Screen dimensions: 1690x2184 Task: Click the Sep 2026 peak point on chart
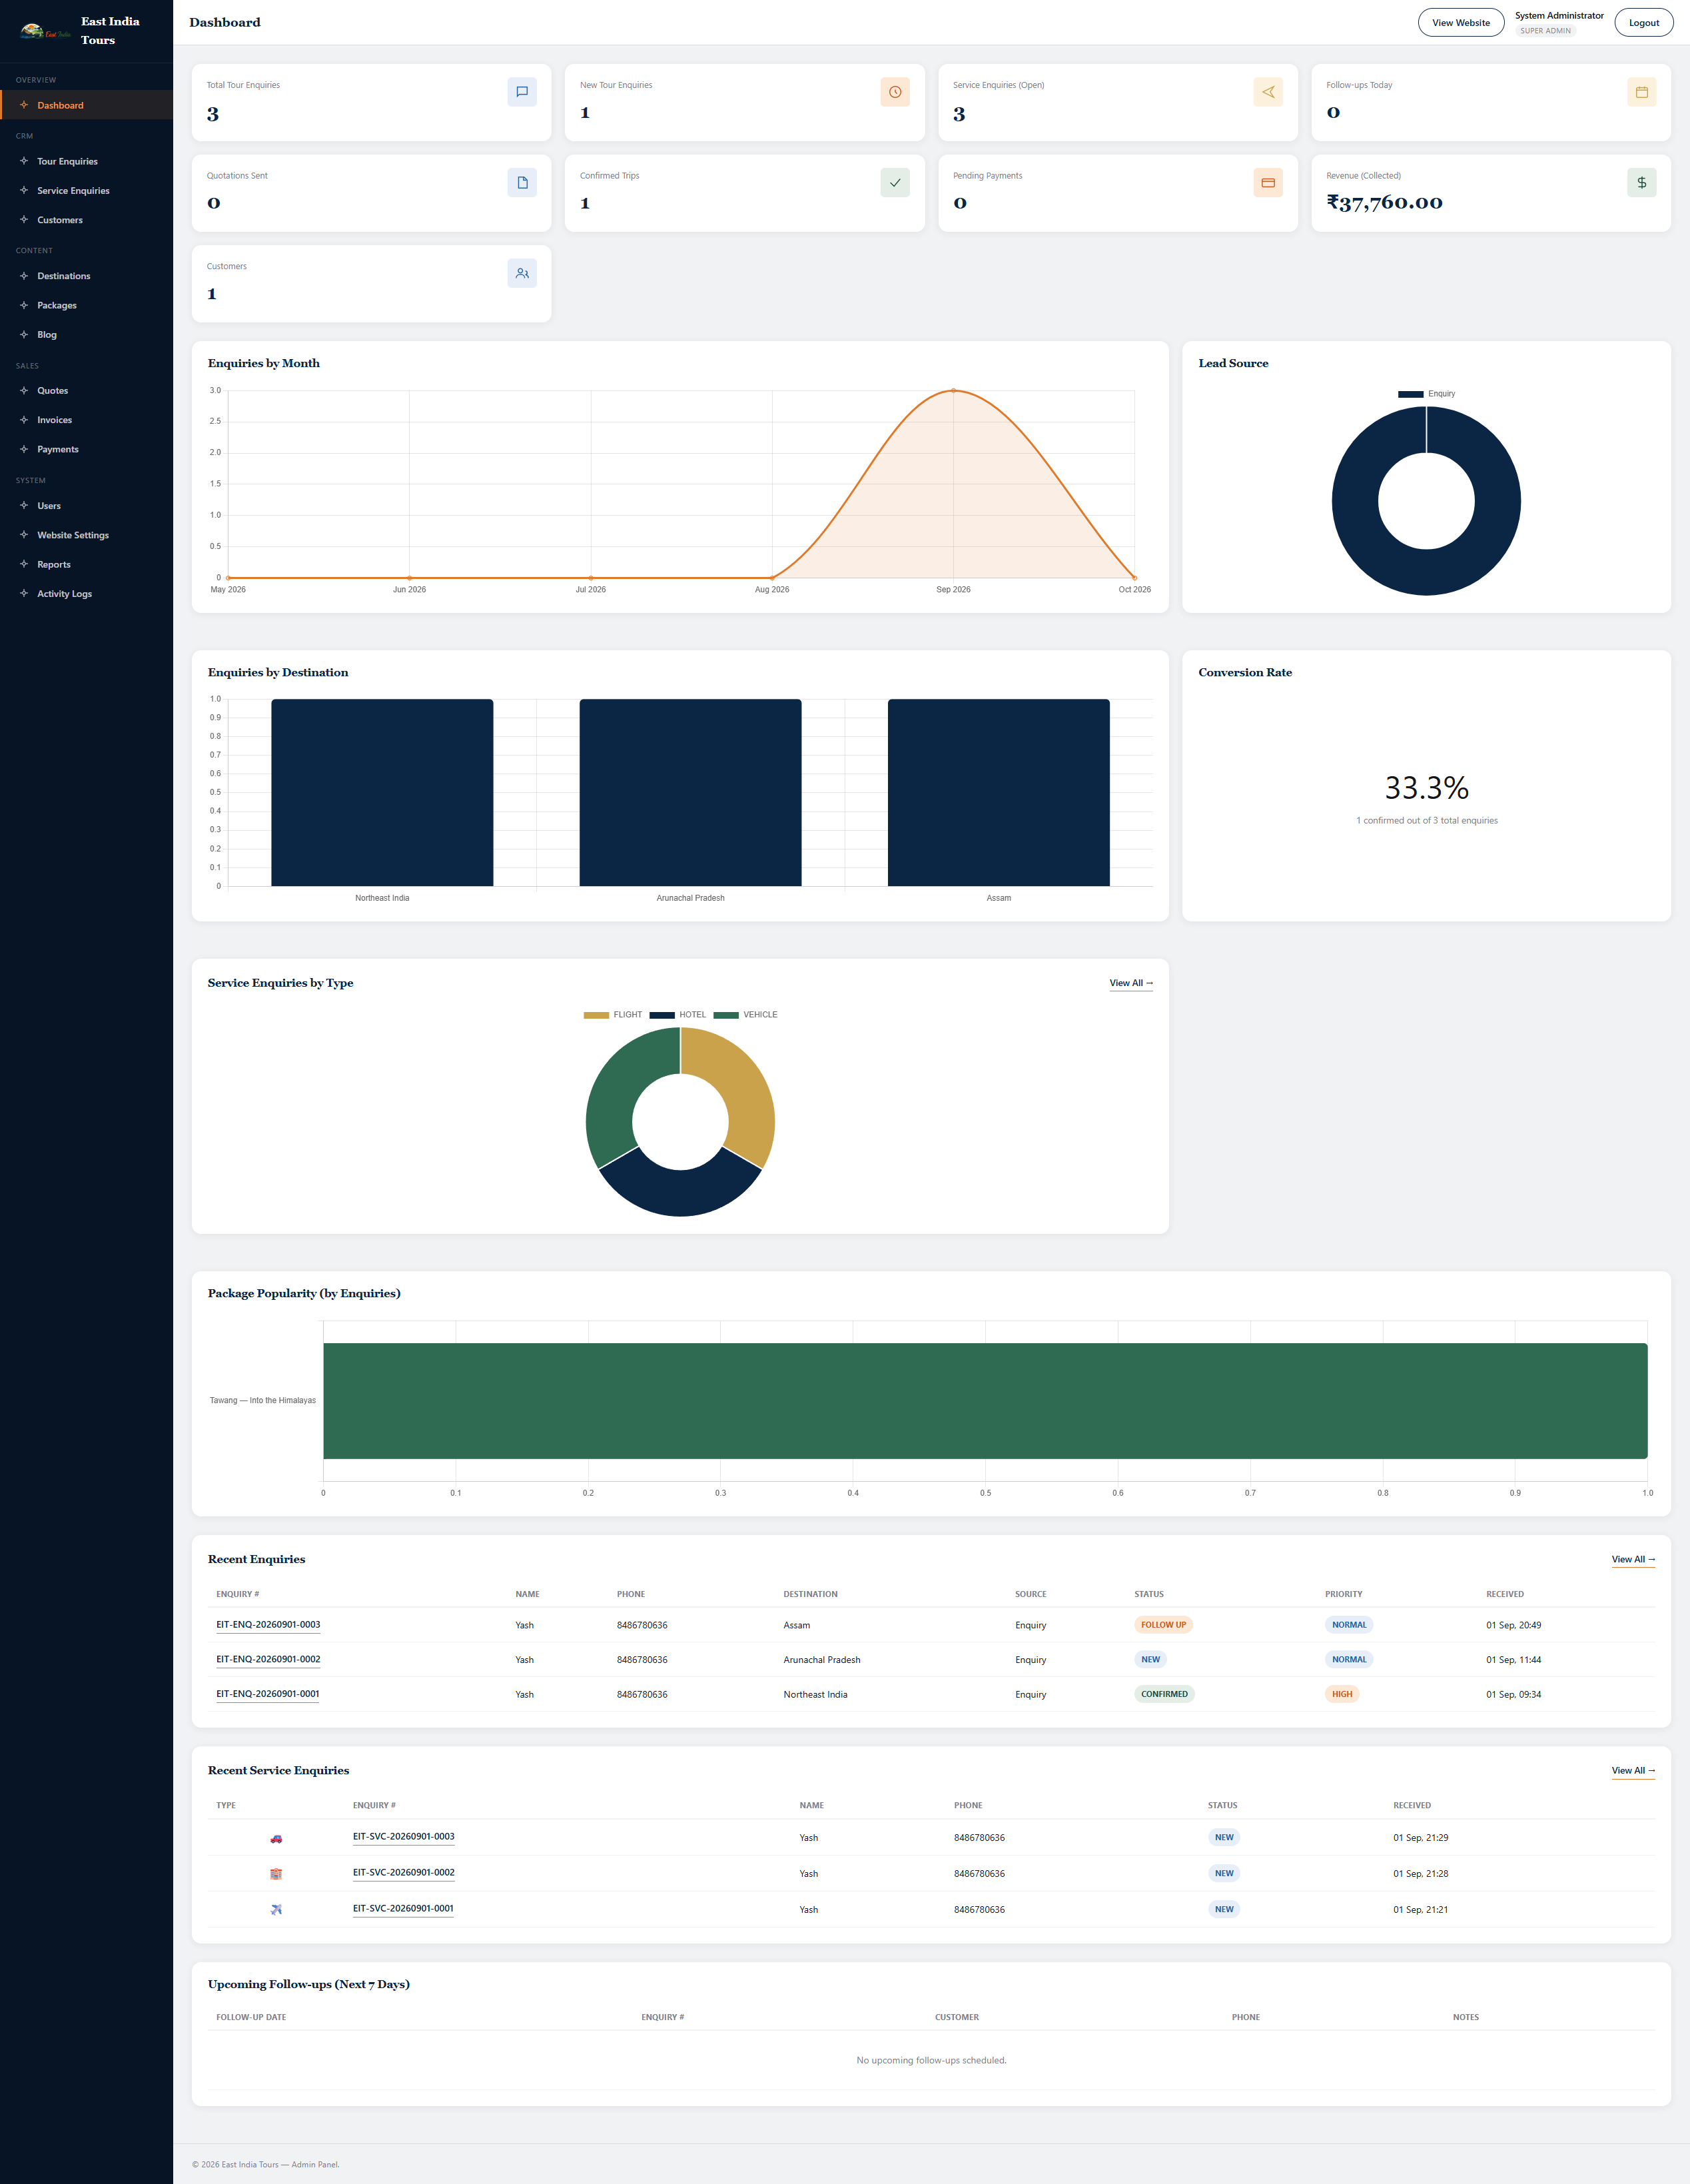[x=953, y=391]
